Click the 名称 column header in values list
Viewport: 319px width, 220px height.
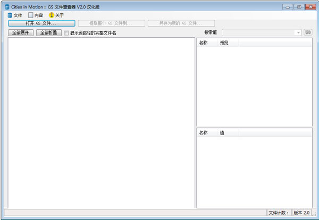point(207,133)
